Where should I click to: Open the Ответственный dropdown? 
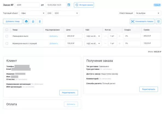[148, 13]
